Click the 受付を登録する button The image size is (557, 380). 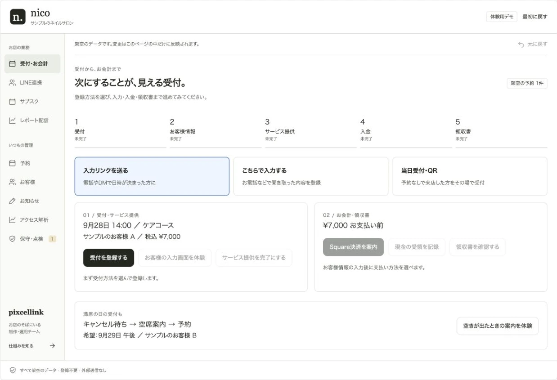point(108,258)
